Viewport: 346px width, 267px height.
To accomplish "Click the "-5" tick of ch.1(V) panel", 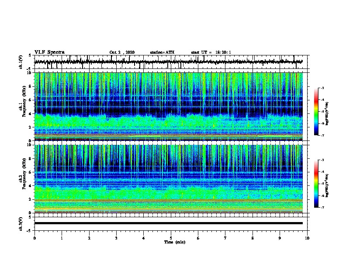I will coord(29,69).
